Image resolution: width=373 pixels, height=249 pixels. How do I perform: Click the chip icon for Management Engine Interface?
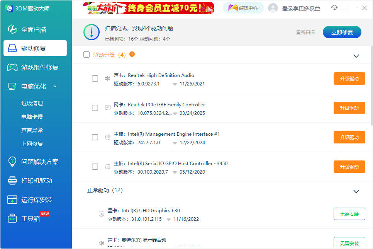(x=107, y=137)
